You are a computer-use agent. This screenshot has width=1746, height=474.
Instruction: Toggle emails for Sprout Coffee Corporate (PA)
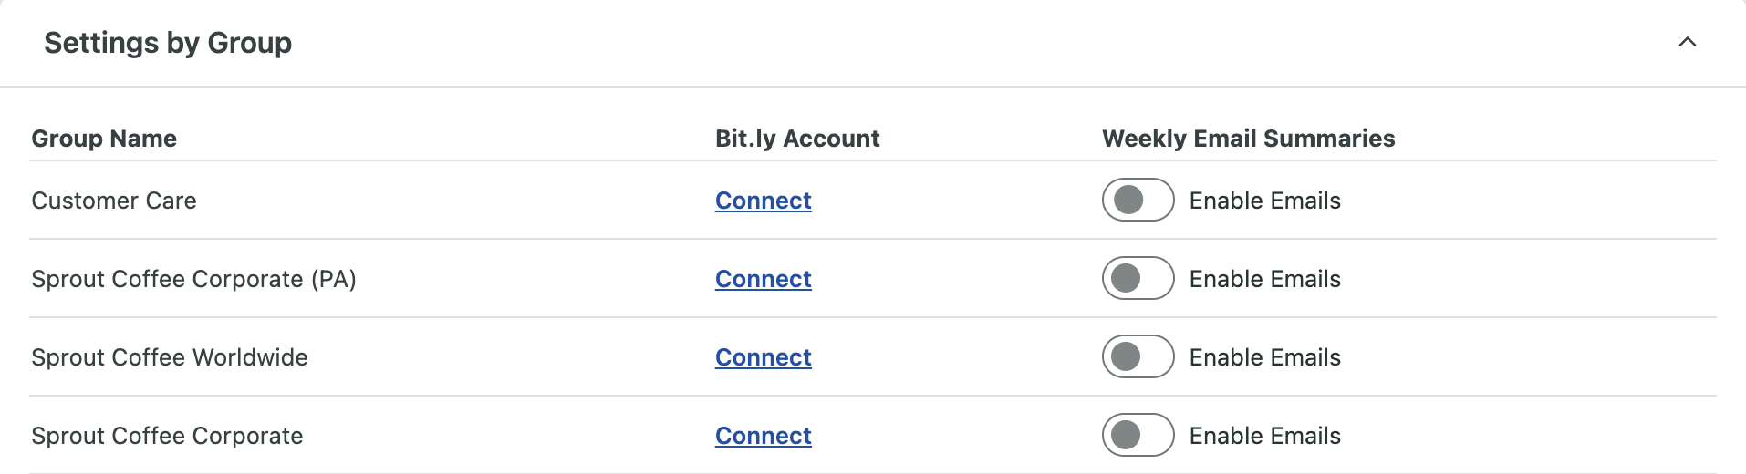point(1138,279)
